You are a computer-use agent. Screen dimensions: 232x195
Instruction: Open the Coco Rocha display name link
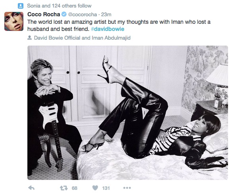(44, 14)
